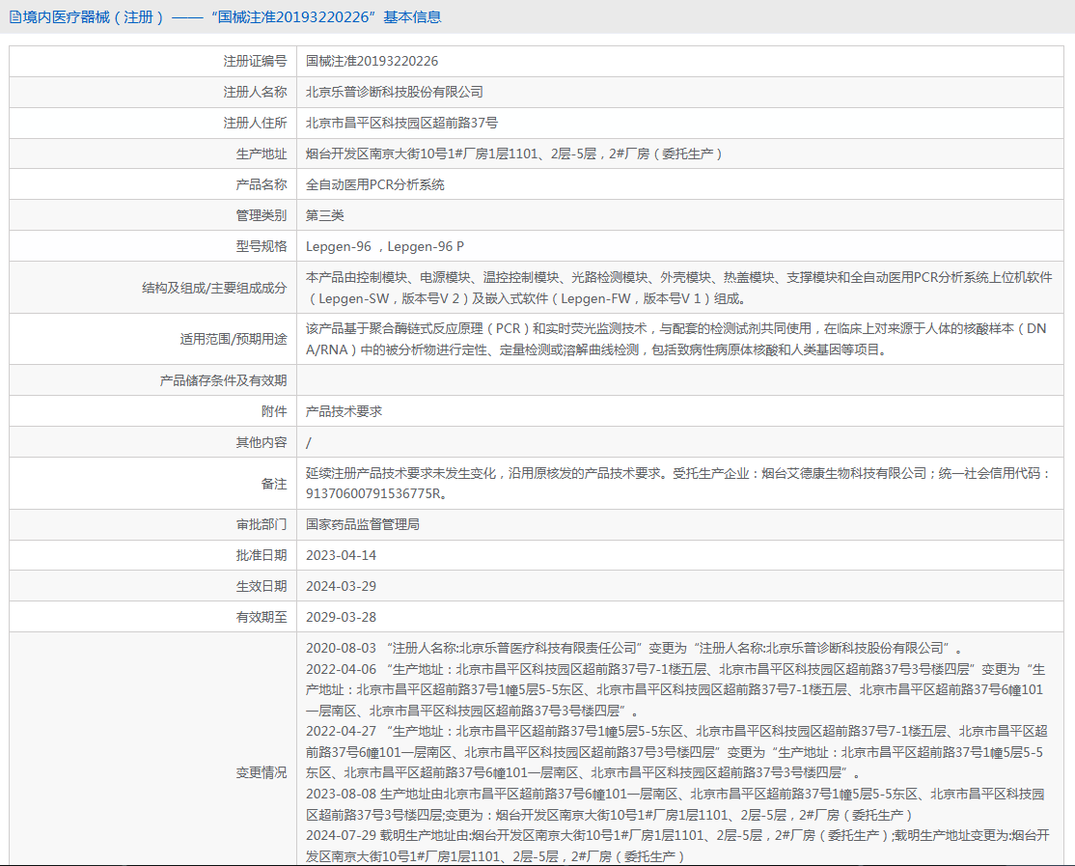This screenshot has height=866, width=1075.
Task: Select the 2023-08-08 change record entry
Action: pos(675,804)
